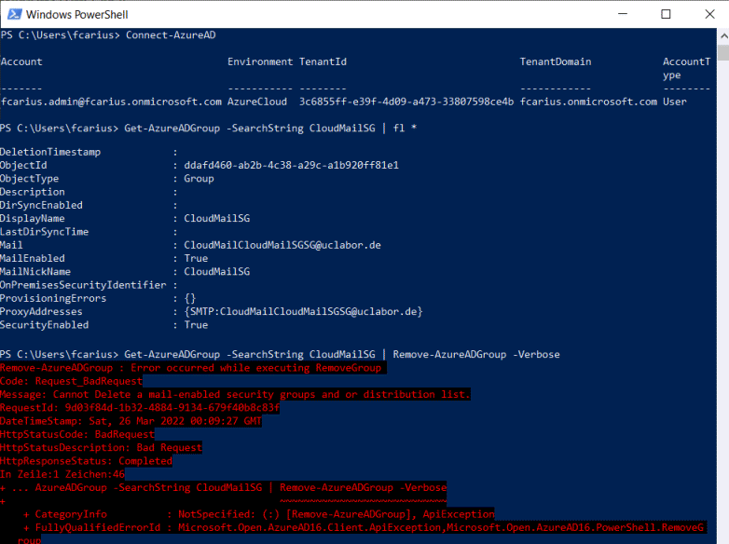The image size is (729, 544).
Task: Click the SecurityEnabled value True
Action: (x=196, y=325)
